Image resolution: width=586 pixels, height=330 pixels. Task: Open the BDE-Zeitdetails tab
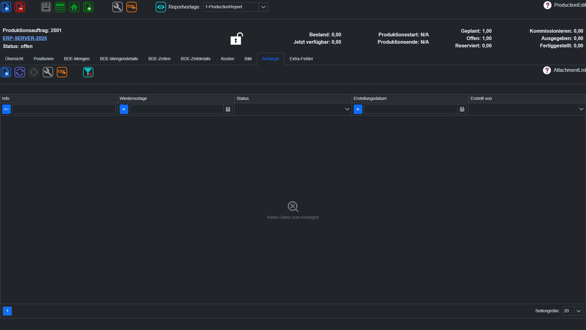click(x=196, y=59)
